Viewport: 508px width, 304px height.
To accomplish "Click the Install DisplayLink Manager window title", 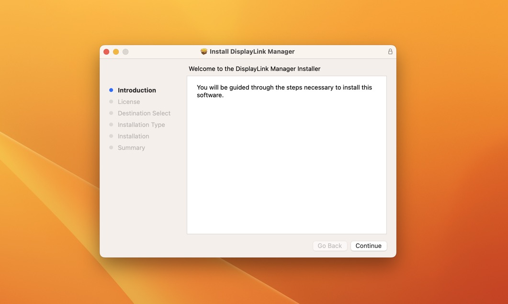I will (252, 51).
